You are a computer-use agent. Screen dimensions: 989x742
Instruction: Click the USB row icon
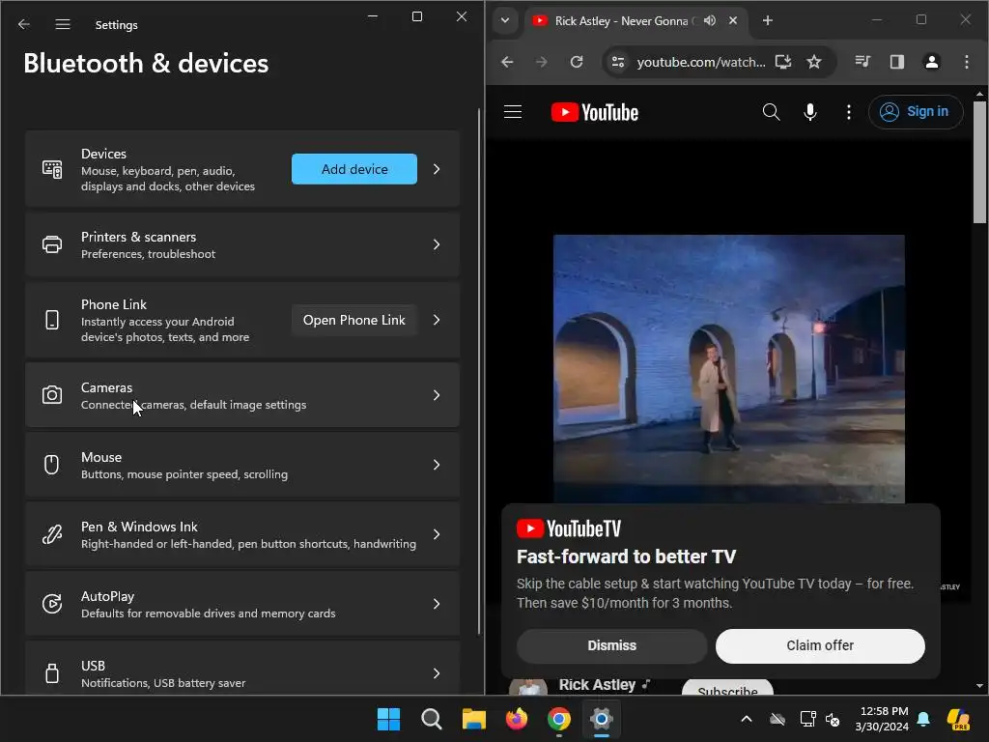click(52, 673)
